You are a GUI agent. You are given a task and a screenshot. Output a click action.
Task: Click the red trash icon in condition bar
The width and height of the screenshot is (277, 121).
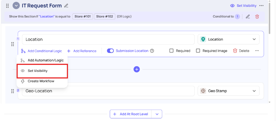257,17
